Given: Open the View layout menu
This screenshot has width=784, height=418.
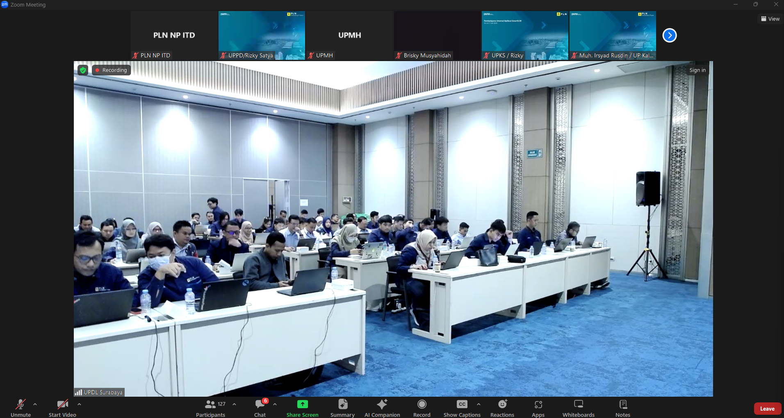Looking at the screenshot, I should click(770, 19).
